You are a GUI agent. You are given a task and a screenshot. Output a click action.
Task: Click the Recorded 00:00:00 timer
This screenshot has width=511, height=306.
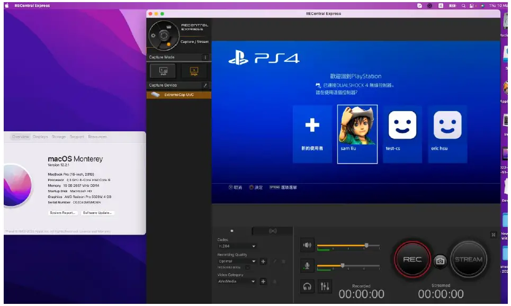tap(362, 294)
